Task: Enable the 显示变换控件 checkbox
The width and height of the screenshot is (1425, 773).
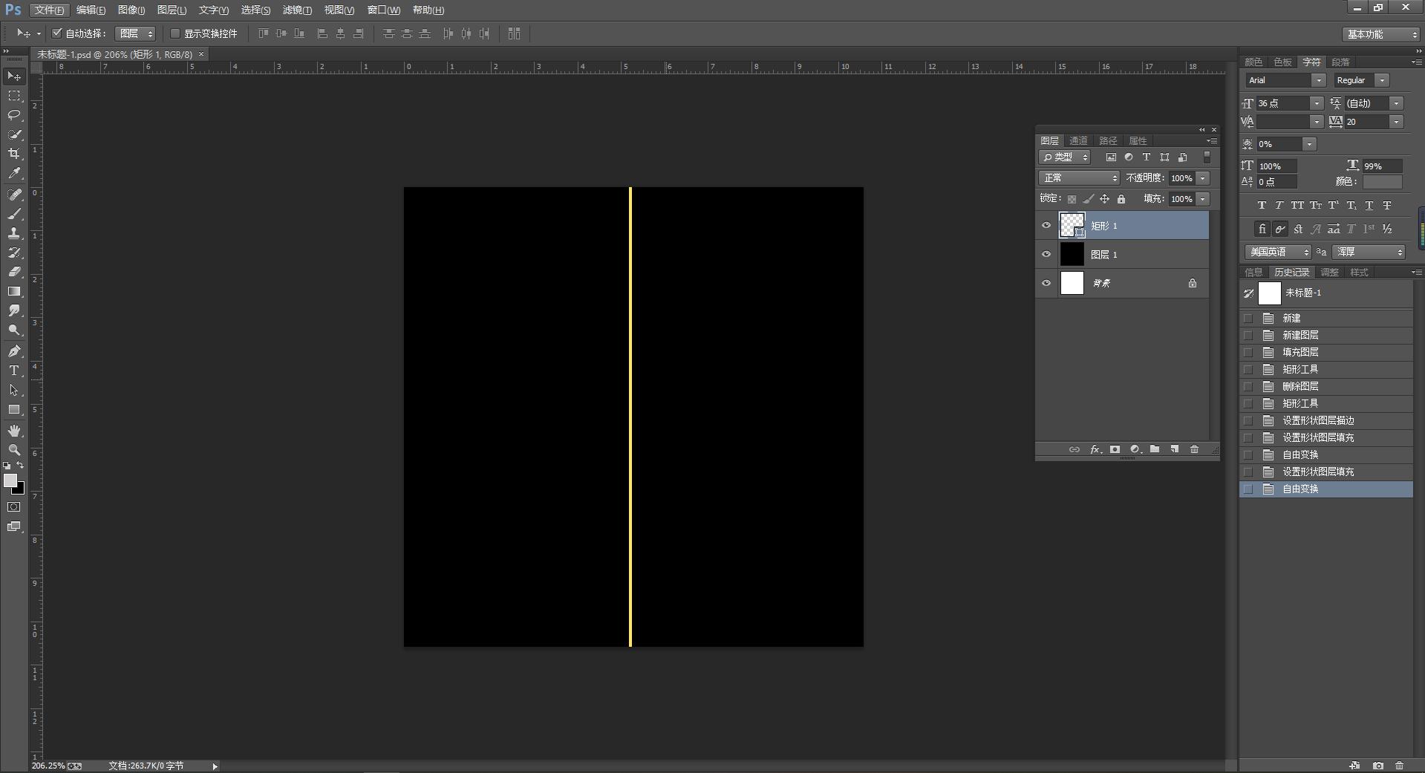Action: (175, 33)
